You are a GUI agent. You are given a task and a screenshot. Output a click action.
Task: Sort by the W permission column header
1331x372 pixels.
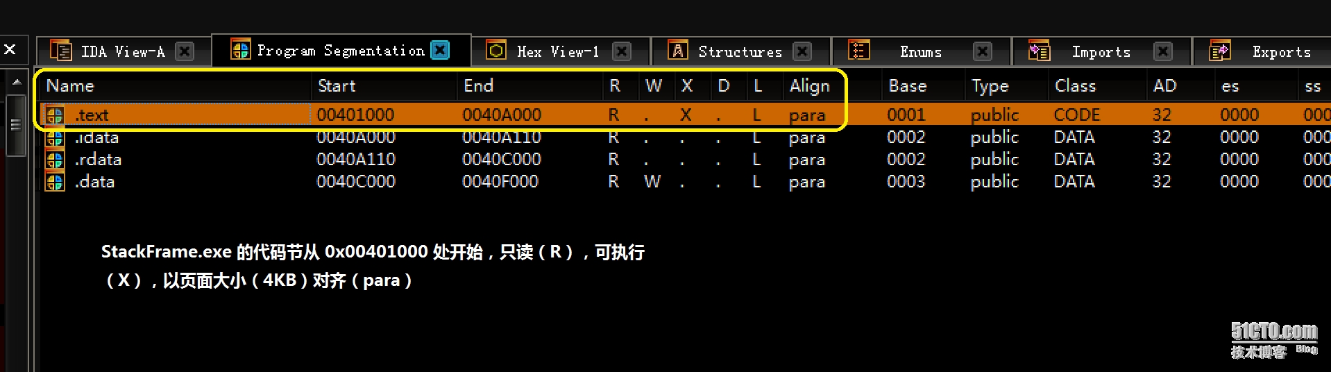[653, 86]
